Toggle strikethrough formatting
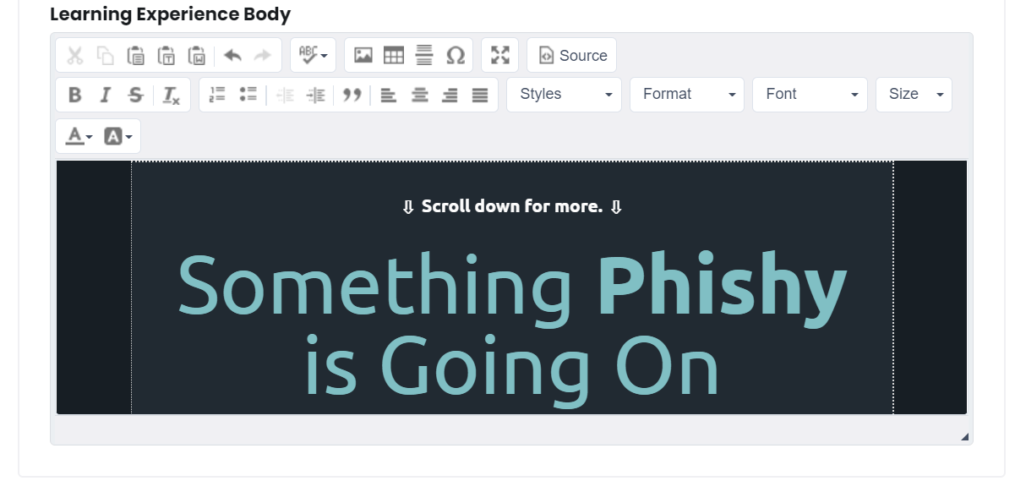 [135, 95]
